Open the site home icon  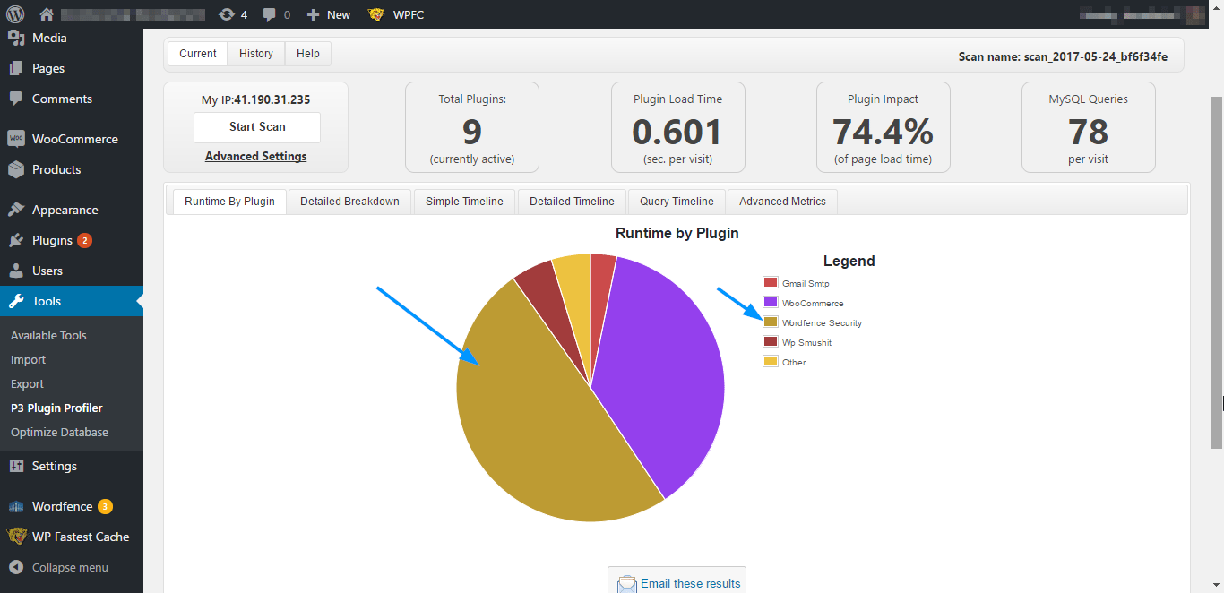(47, 14)
